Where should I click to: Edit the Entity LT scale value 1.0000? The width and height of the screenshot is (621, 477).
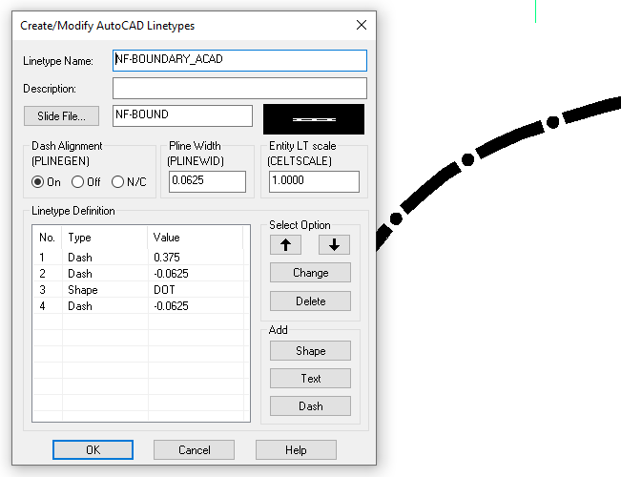(314, 181)
